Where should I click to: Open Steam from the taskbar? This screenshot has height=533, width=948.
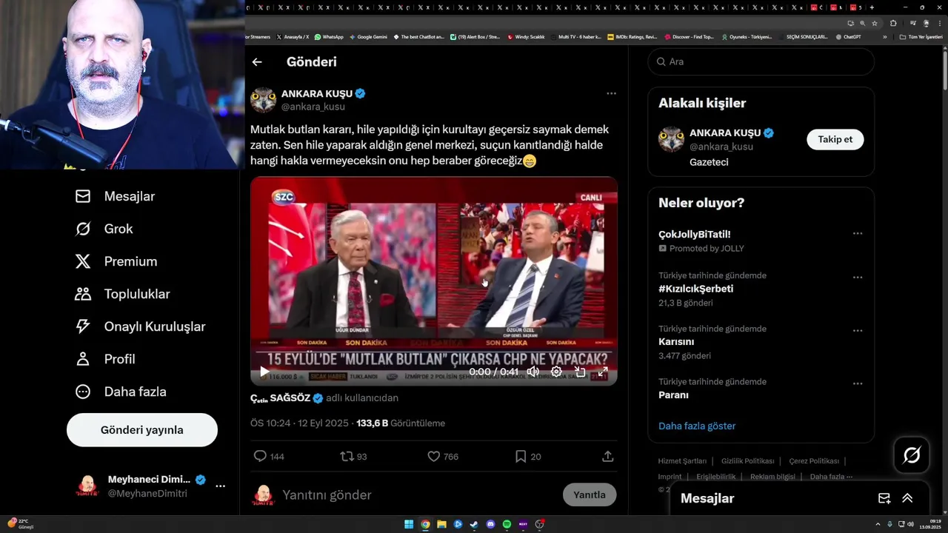(474, 524)
